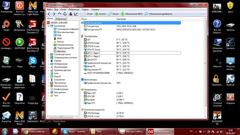This screenshot has width=240, height=135.
Task: Select the Диод PCH temperature row
Action: pyautogui.click(x=131, y=59)
